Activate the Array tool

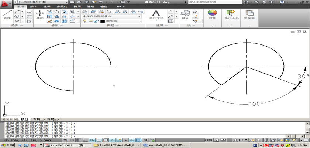click(64, 21)
